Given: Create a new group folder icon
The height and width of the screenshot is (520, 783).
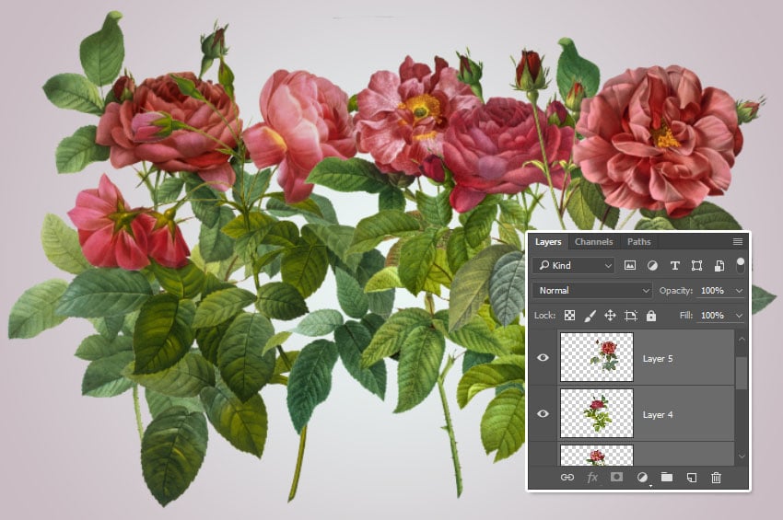Looking at the screenshot, I should (x=667, y=477).
